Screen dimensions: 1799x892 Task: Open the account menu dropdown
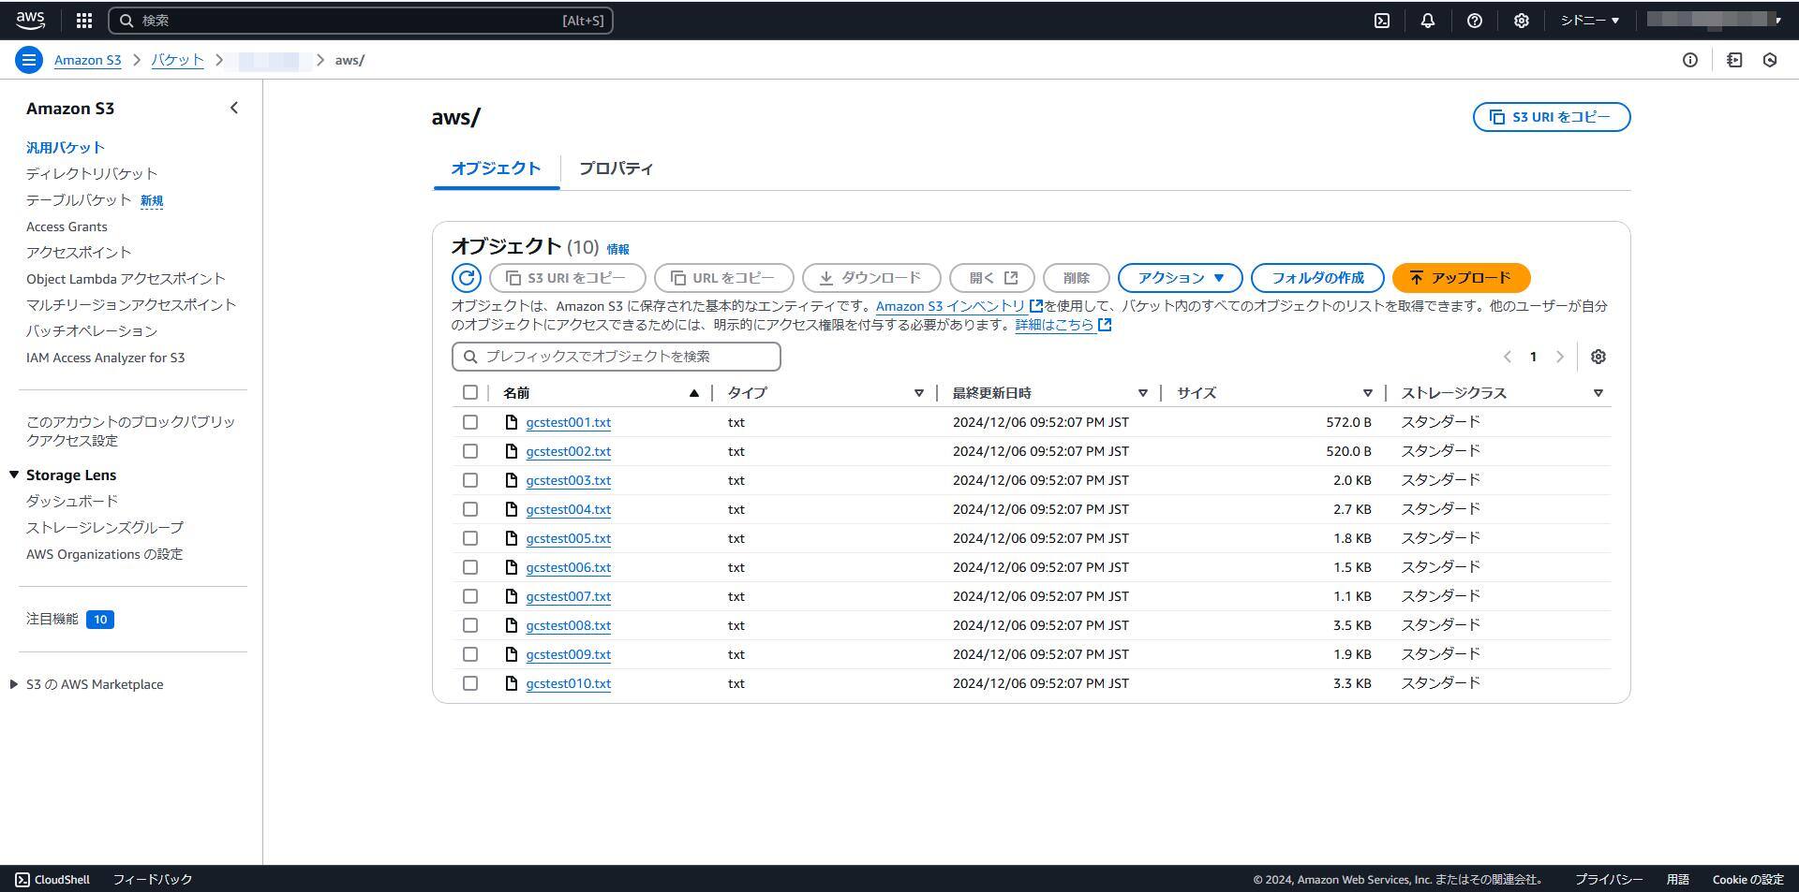pos(1715,20)
